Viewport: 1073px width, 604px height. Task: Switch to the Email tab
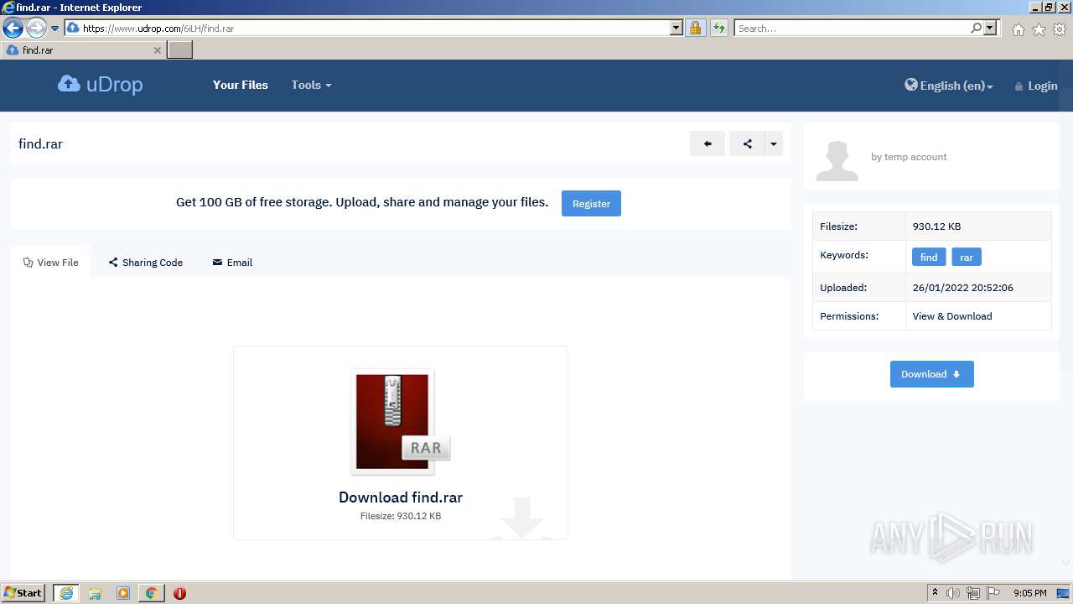pos(232,263)
